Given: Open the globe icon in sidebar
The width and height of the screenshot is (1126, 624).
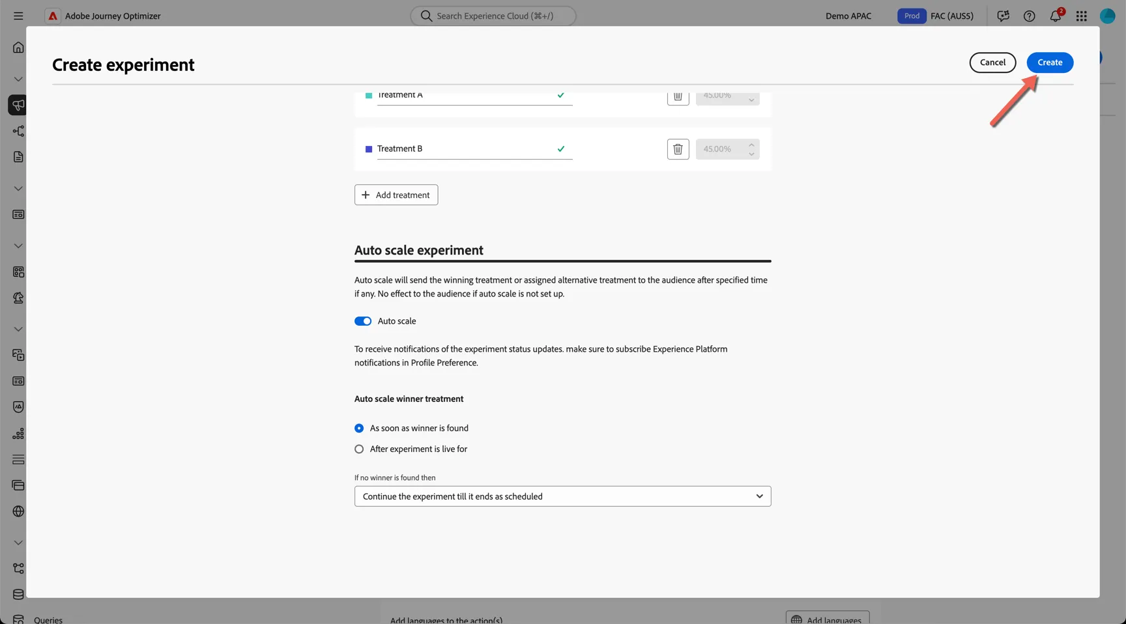Looking at the screenshot, I should tap(18, 511).
